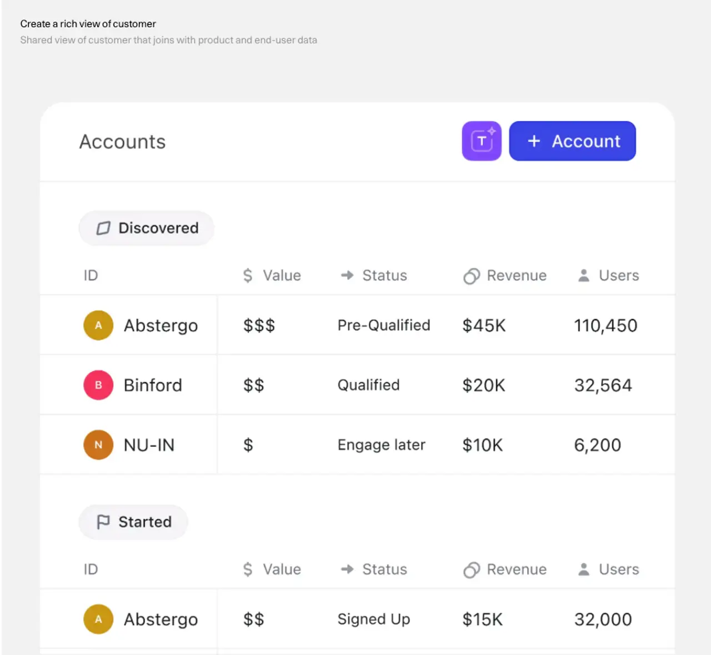Image resolution: width=711 pixels, height=655 pixels.
Task: Click the 32,564 users cell
Action: pyautogui.click(x=603, y=386)
